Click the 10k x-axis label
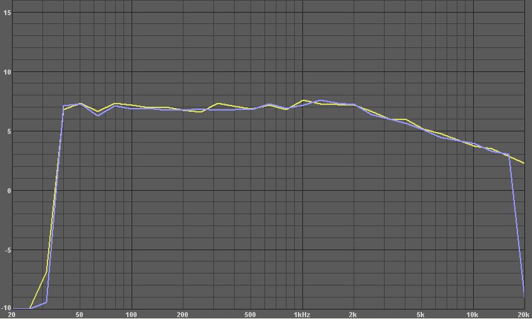The width and height of the screenshot is (532, 319). click(473, 315)
